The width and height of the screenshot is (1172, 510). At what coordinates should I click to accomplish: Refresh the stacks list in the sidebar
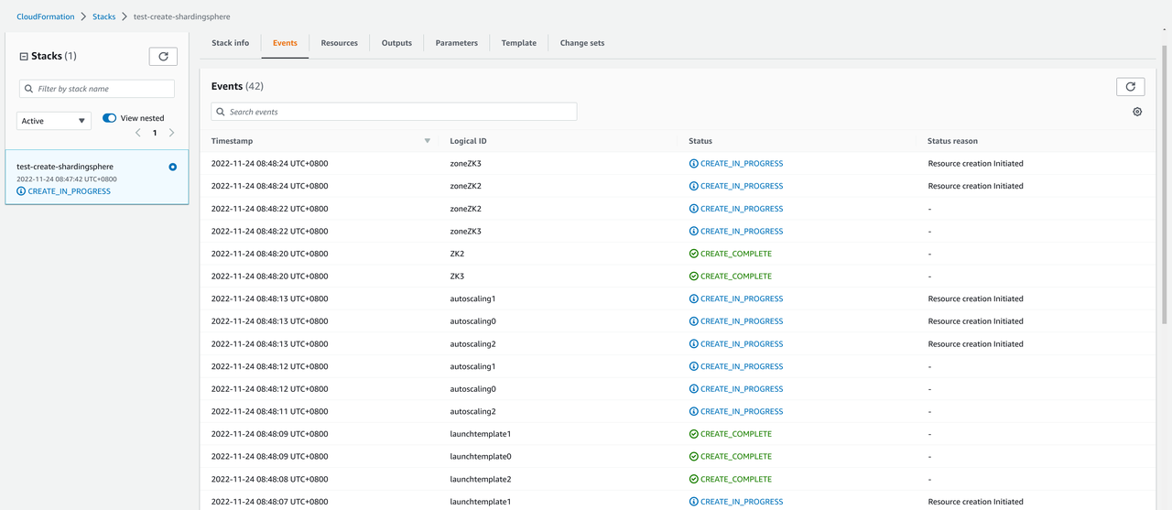(163, 56)
